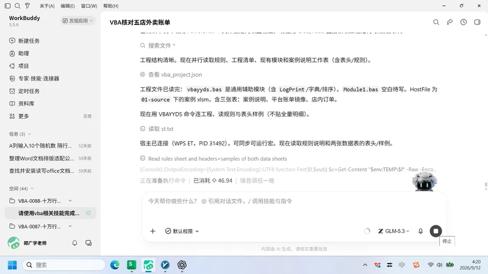Open the search icon in title bar
This screenshot has width=488, height=274.
pos(18,6)
